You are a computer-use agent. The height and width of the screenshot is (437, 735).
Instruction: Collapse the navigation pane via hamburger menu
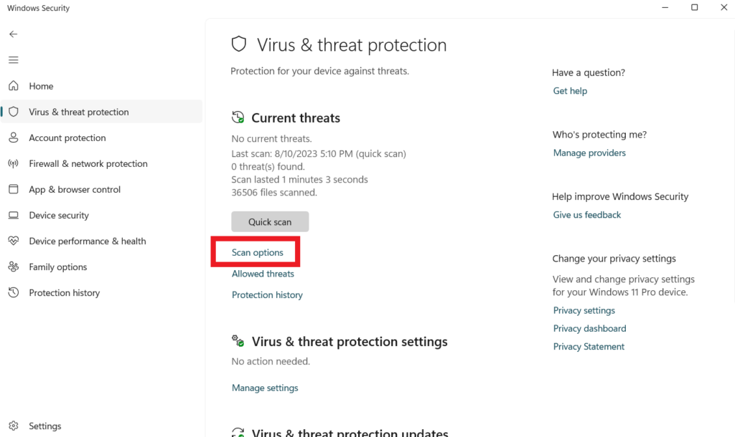(x=13, y=59)
